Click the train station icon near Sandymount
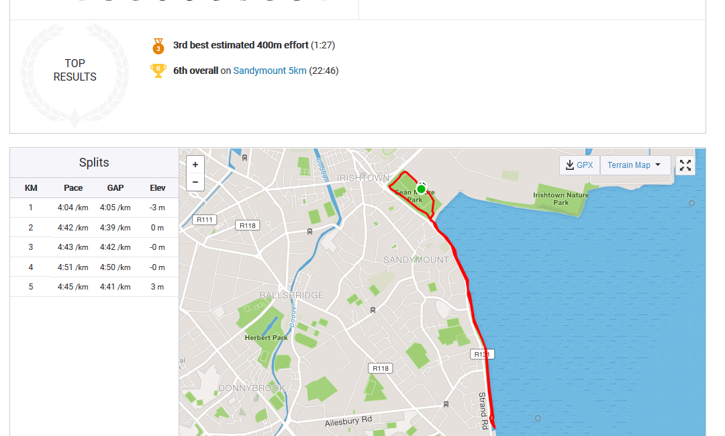 click(x=373, y=310)
